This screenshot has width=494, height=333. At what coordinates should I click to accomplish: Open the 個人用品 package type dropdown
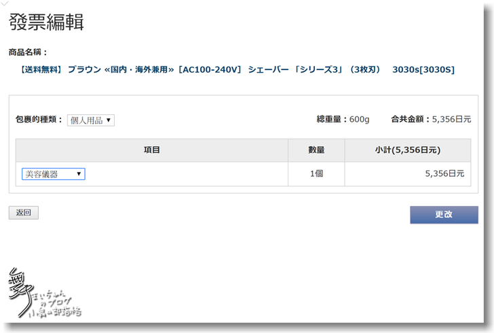[91, 120]
